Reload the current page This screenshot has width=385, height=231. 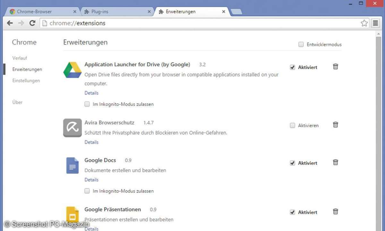(32, 23)
